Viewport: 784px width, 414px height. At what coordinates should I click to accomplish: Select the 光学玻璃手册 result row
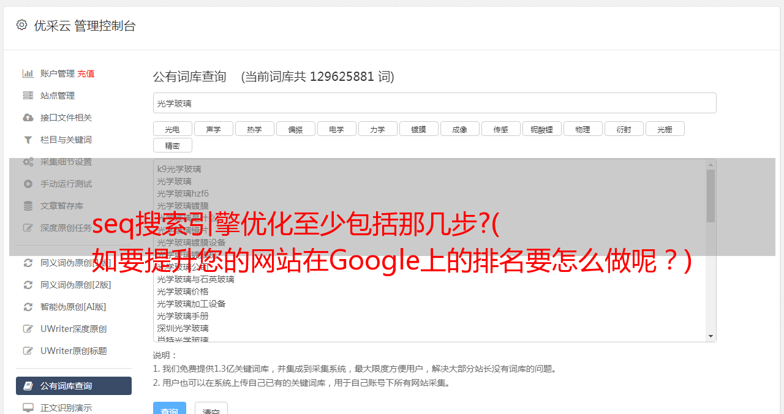(429, 316)
